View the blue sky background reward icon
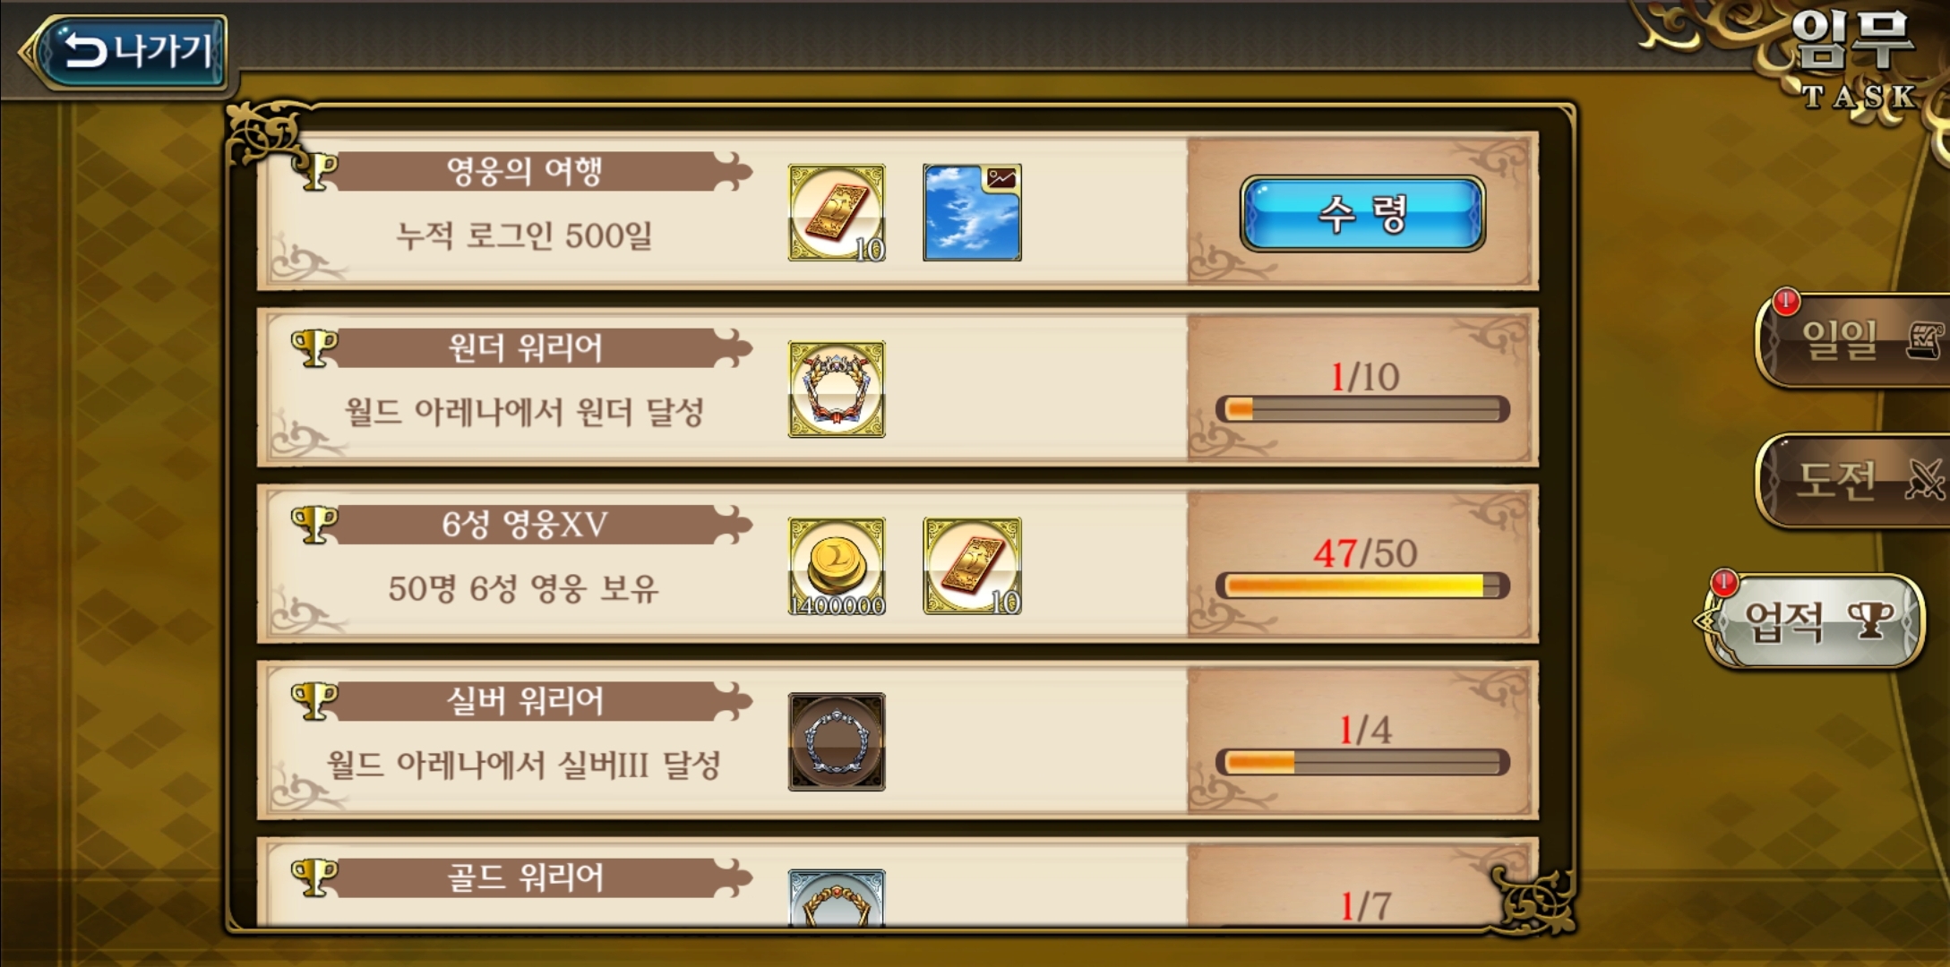The height and width of the screenshot is (967, 1950). click(972, 213)
